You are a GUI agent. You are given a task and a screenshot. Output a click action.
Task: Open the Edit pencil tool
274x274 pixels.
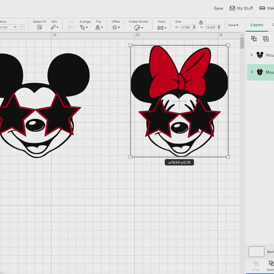(54, 27)
